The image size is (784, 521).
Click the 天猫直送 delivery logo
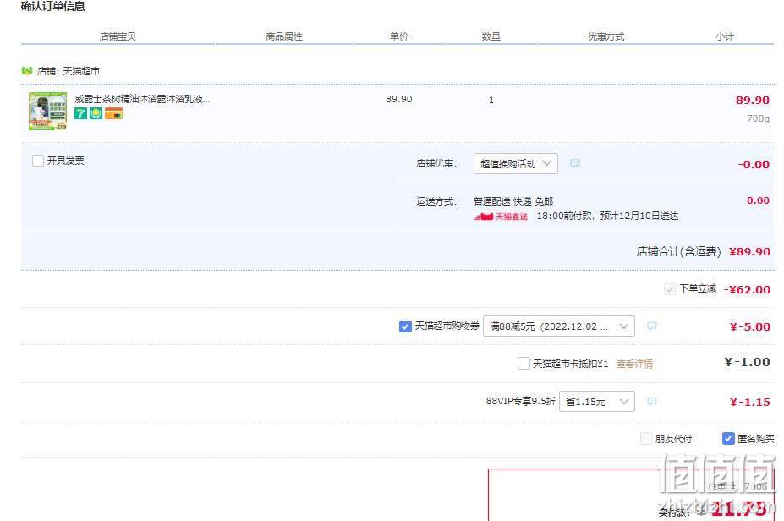(x=501, y=217)
